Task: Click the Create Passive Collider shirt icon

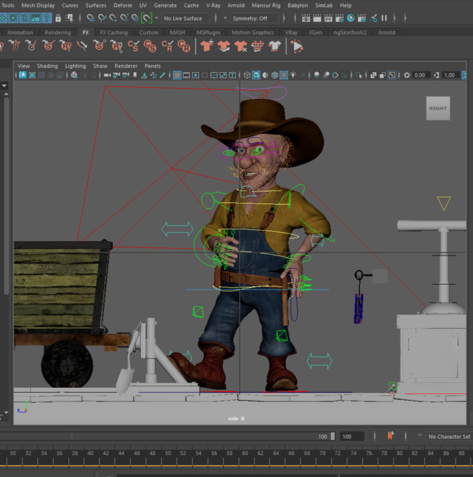Action: [x=224, y=46]
